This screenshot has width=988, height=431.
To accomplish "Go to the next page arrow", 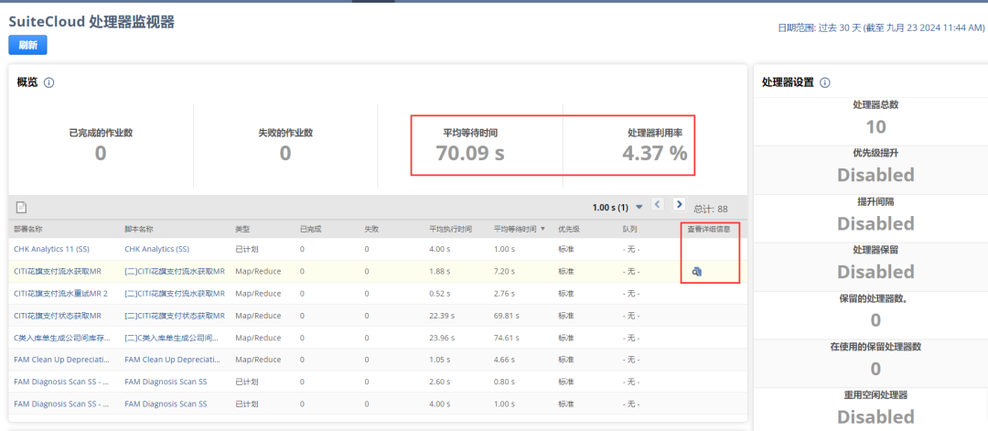I will pos(679,204).
